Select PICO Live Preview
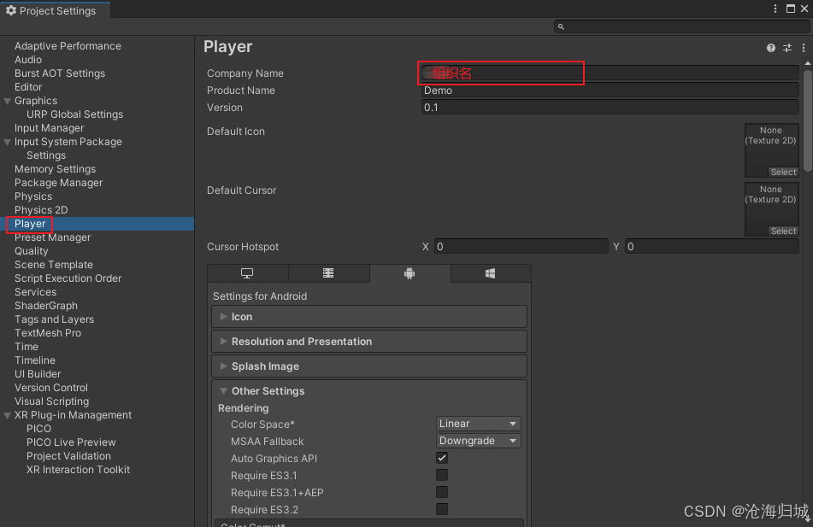 [71, 442]
